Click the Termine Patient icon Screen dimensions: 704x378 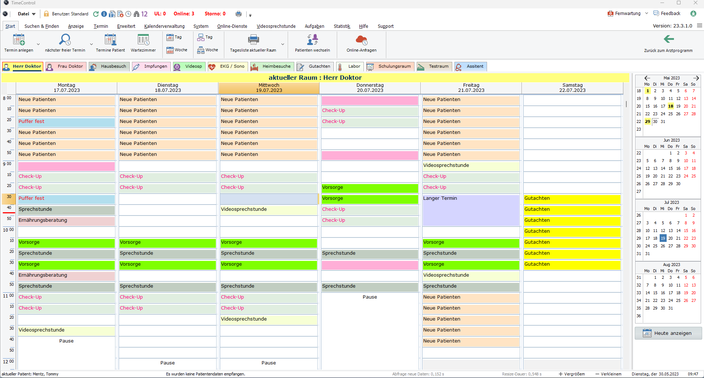110,40
